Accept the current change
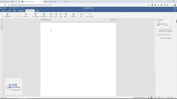 click(61, 15)
